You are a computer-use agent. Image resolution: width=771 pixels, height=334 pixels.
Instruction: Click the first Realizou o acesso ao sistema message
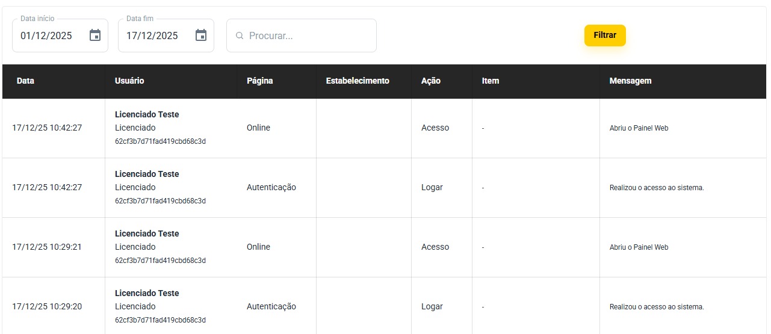click(657, 188)
